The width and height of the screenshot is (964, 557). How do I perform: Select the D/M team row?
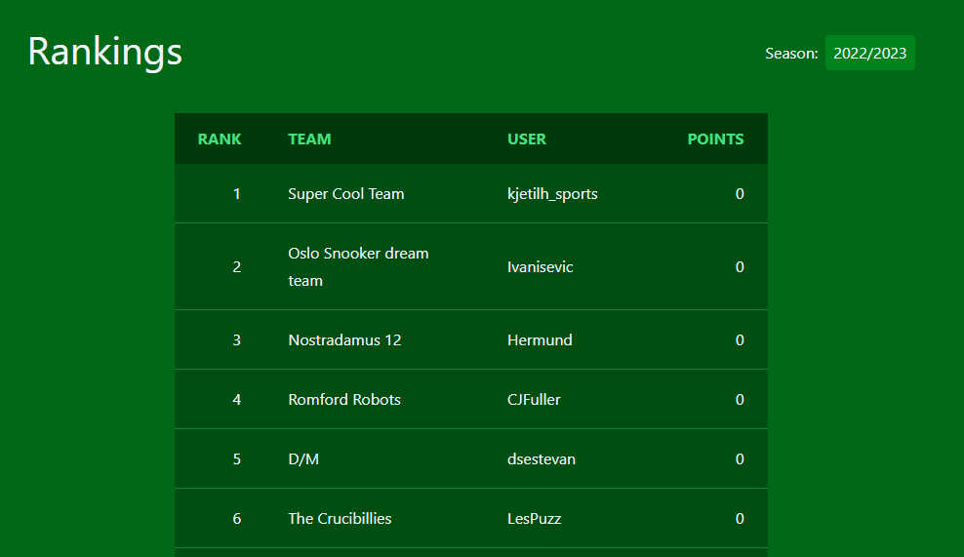[x=471, y=458]
